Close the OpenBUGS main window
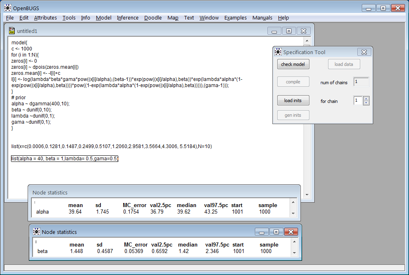The width and height of the screenshot is (409, 275). pos(398,9)
